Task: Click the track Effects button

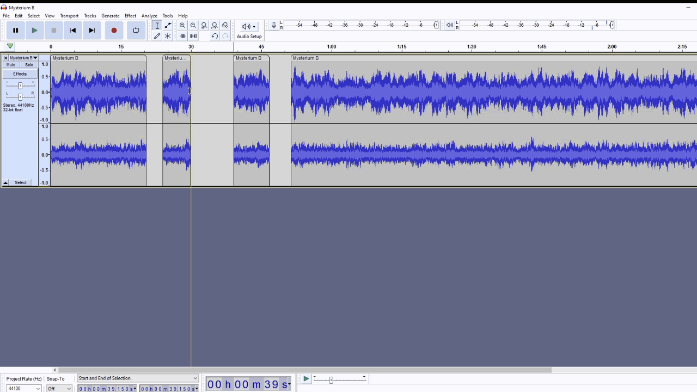Action: (x=20, y=74)
